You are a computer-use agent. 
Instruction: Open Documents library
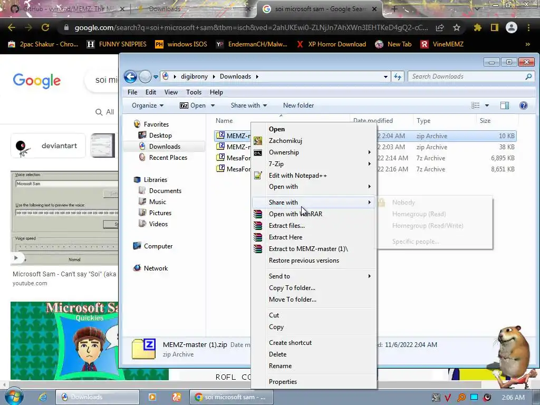click(165, 191)
